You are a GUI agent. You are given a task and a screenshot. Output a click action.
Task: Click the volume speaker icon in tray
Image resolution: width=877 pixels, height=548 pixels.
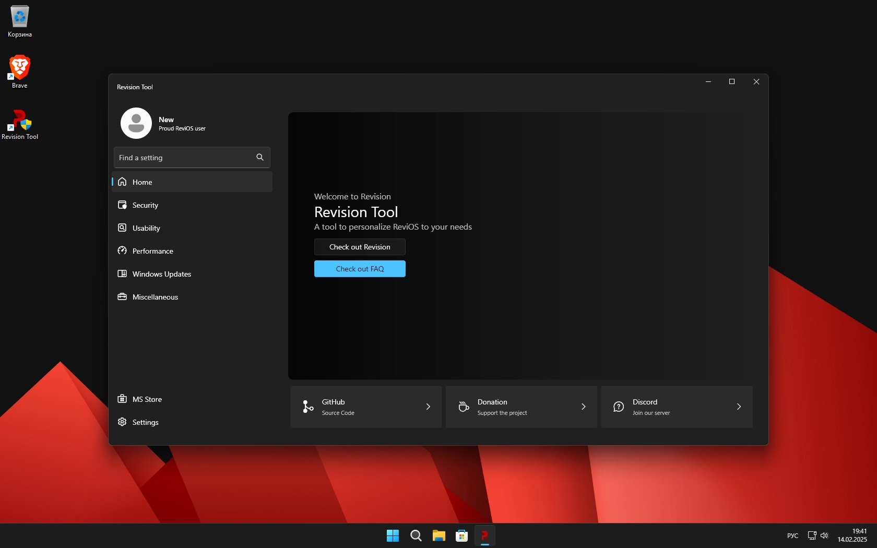click(x=824, y=535)
